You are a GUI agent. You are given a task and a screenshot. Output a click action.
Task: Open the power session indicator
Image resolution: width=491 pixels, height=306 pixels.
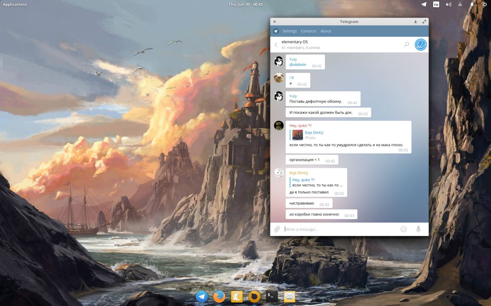tap(484, 5)
